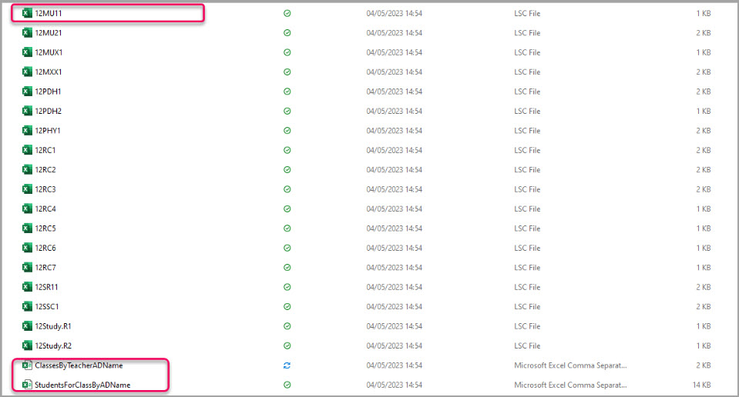The image size is (739, 397).
Task: Click the sync status checkmark for 12RC4
Action: pos(287,209)
